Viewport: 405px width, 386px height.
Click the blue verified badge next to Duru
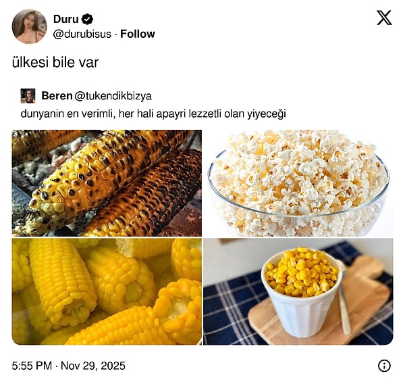tap(87, 19)
